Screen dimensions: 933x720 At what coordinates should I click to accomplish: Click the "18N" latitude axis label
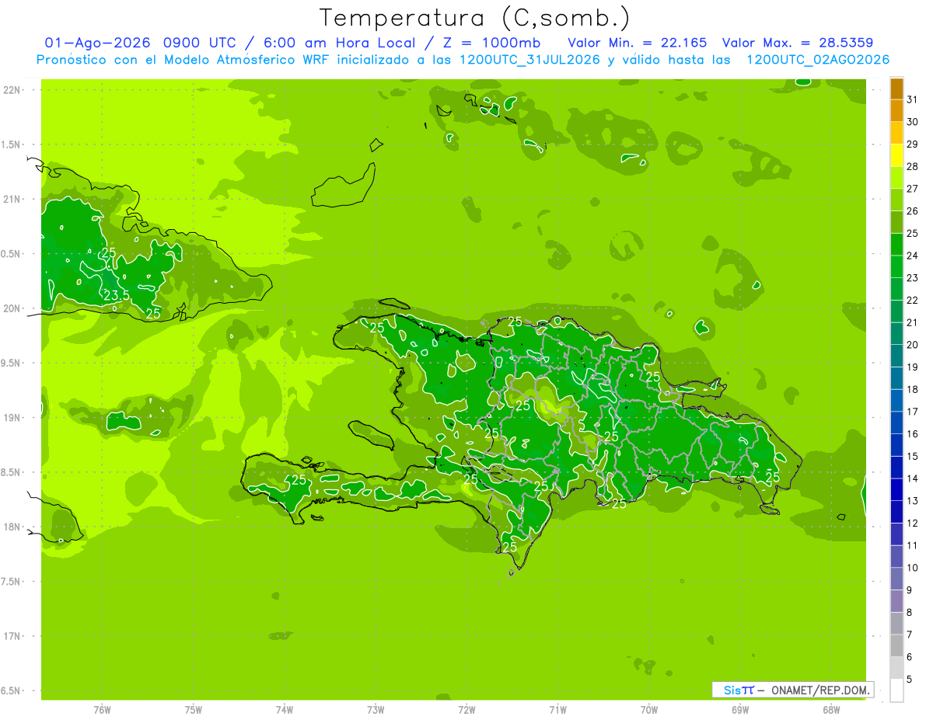11,527
